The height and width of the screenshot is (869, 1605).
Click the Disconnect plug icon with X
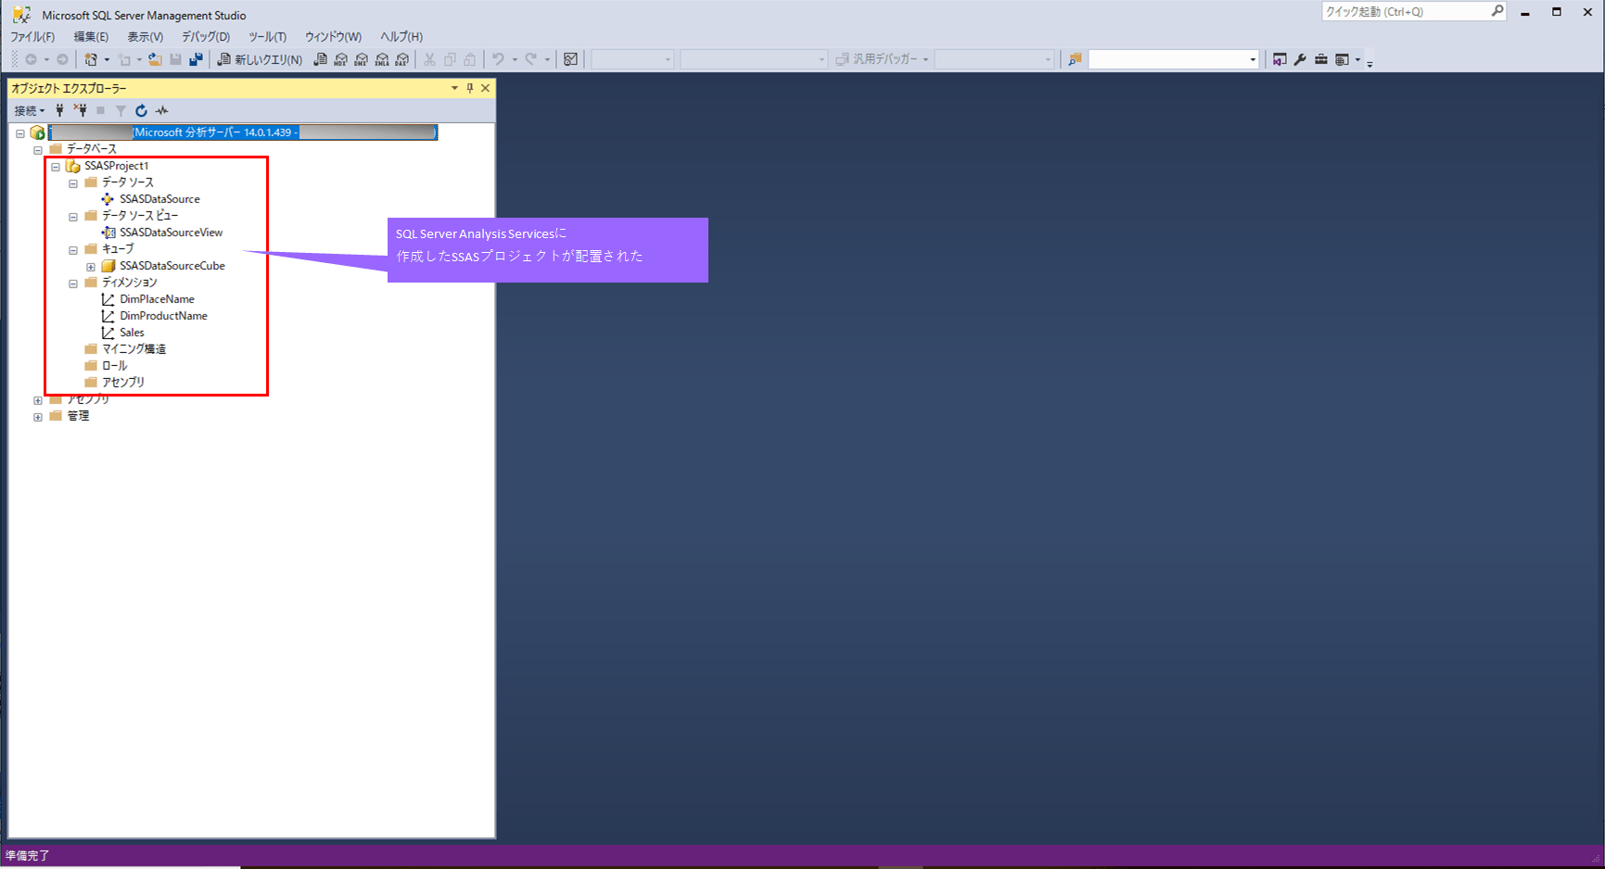point(80,110)
